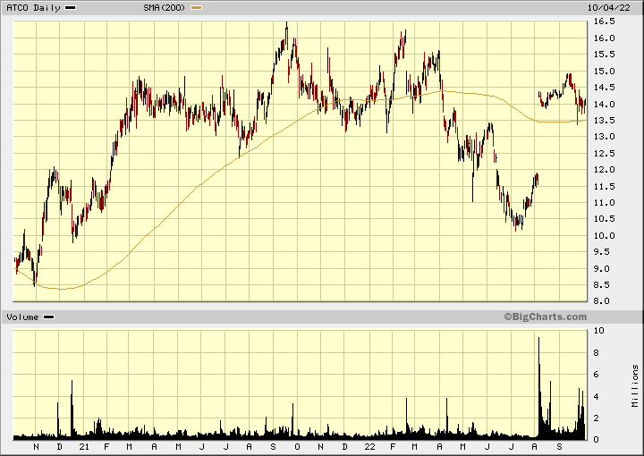Click the 15.5 price axis label
644x456 pixels.
(605, 55)
